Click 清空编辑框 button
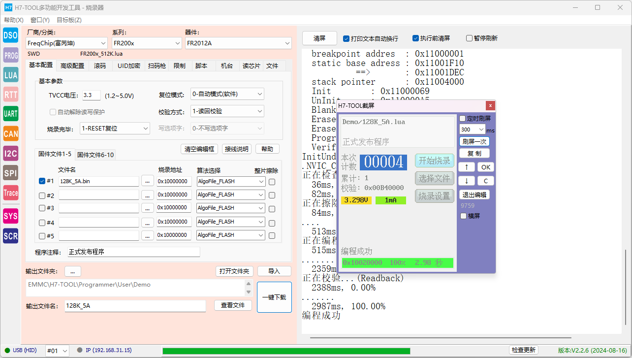 click(199, 149)
